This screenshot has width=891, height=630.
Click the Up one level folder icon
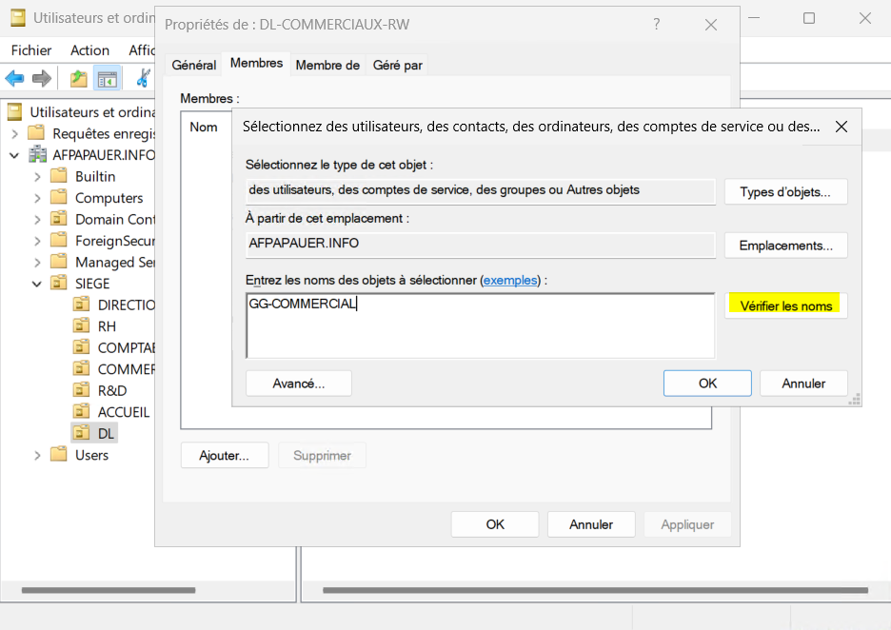click(x=78, y=78)
